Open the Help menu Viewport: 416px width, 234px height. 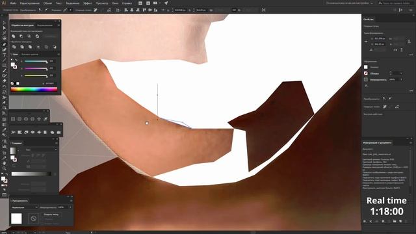(x=127, y=3)
